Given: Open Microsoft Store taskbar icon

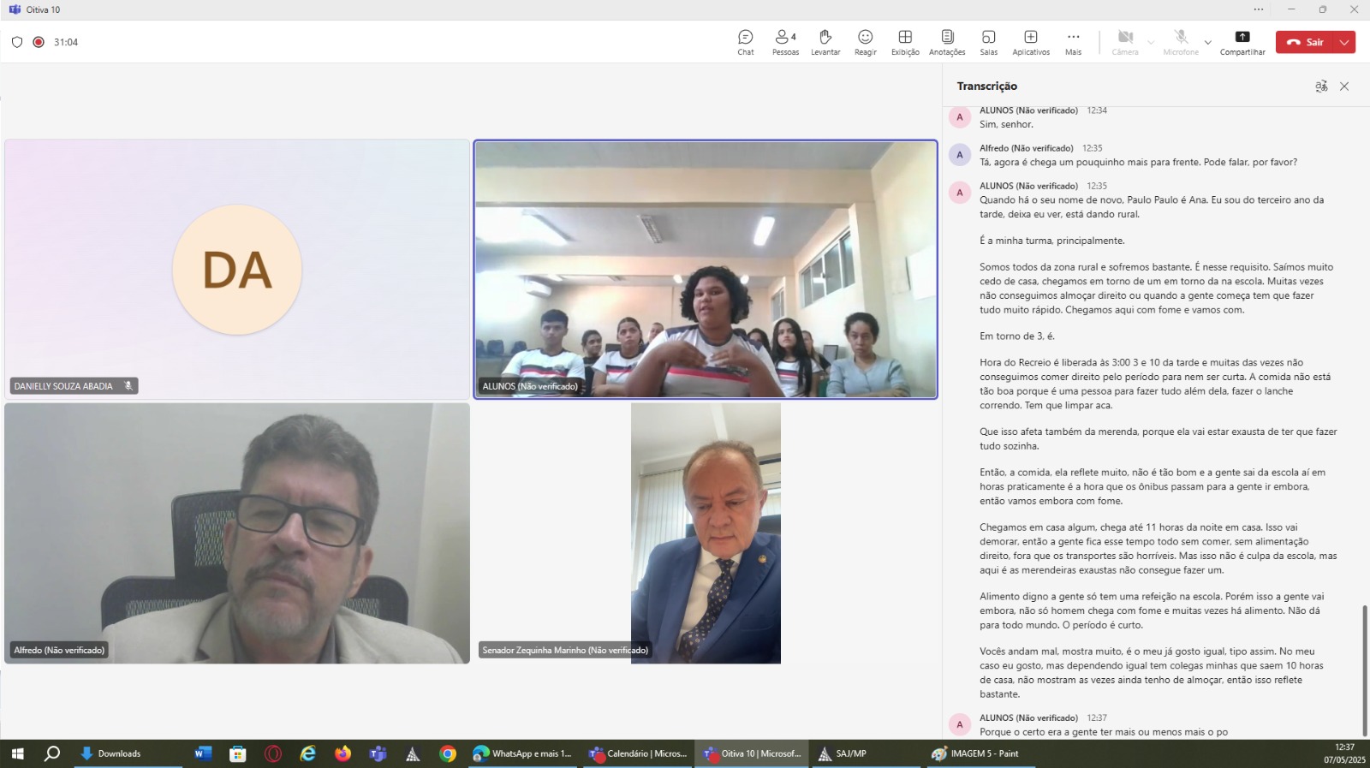Looking at the screenshot, I should [238, 753].
